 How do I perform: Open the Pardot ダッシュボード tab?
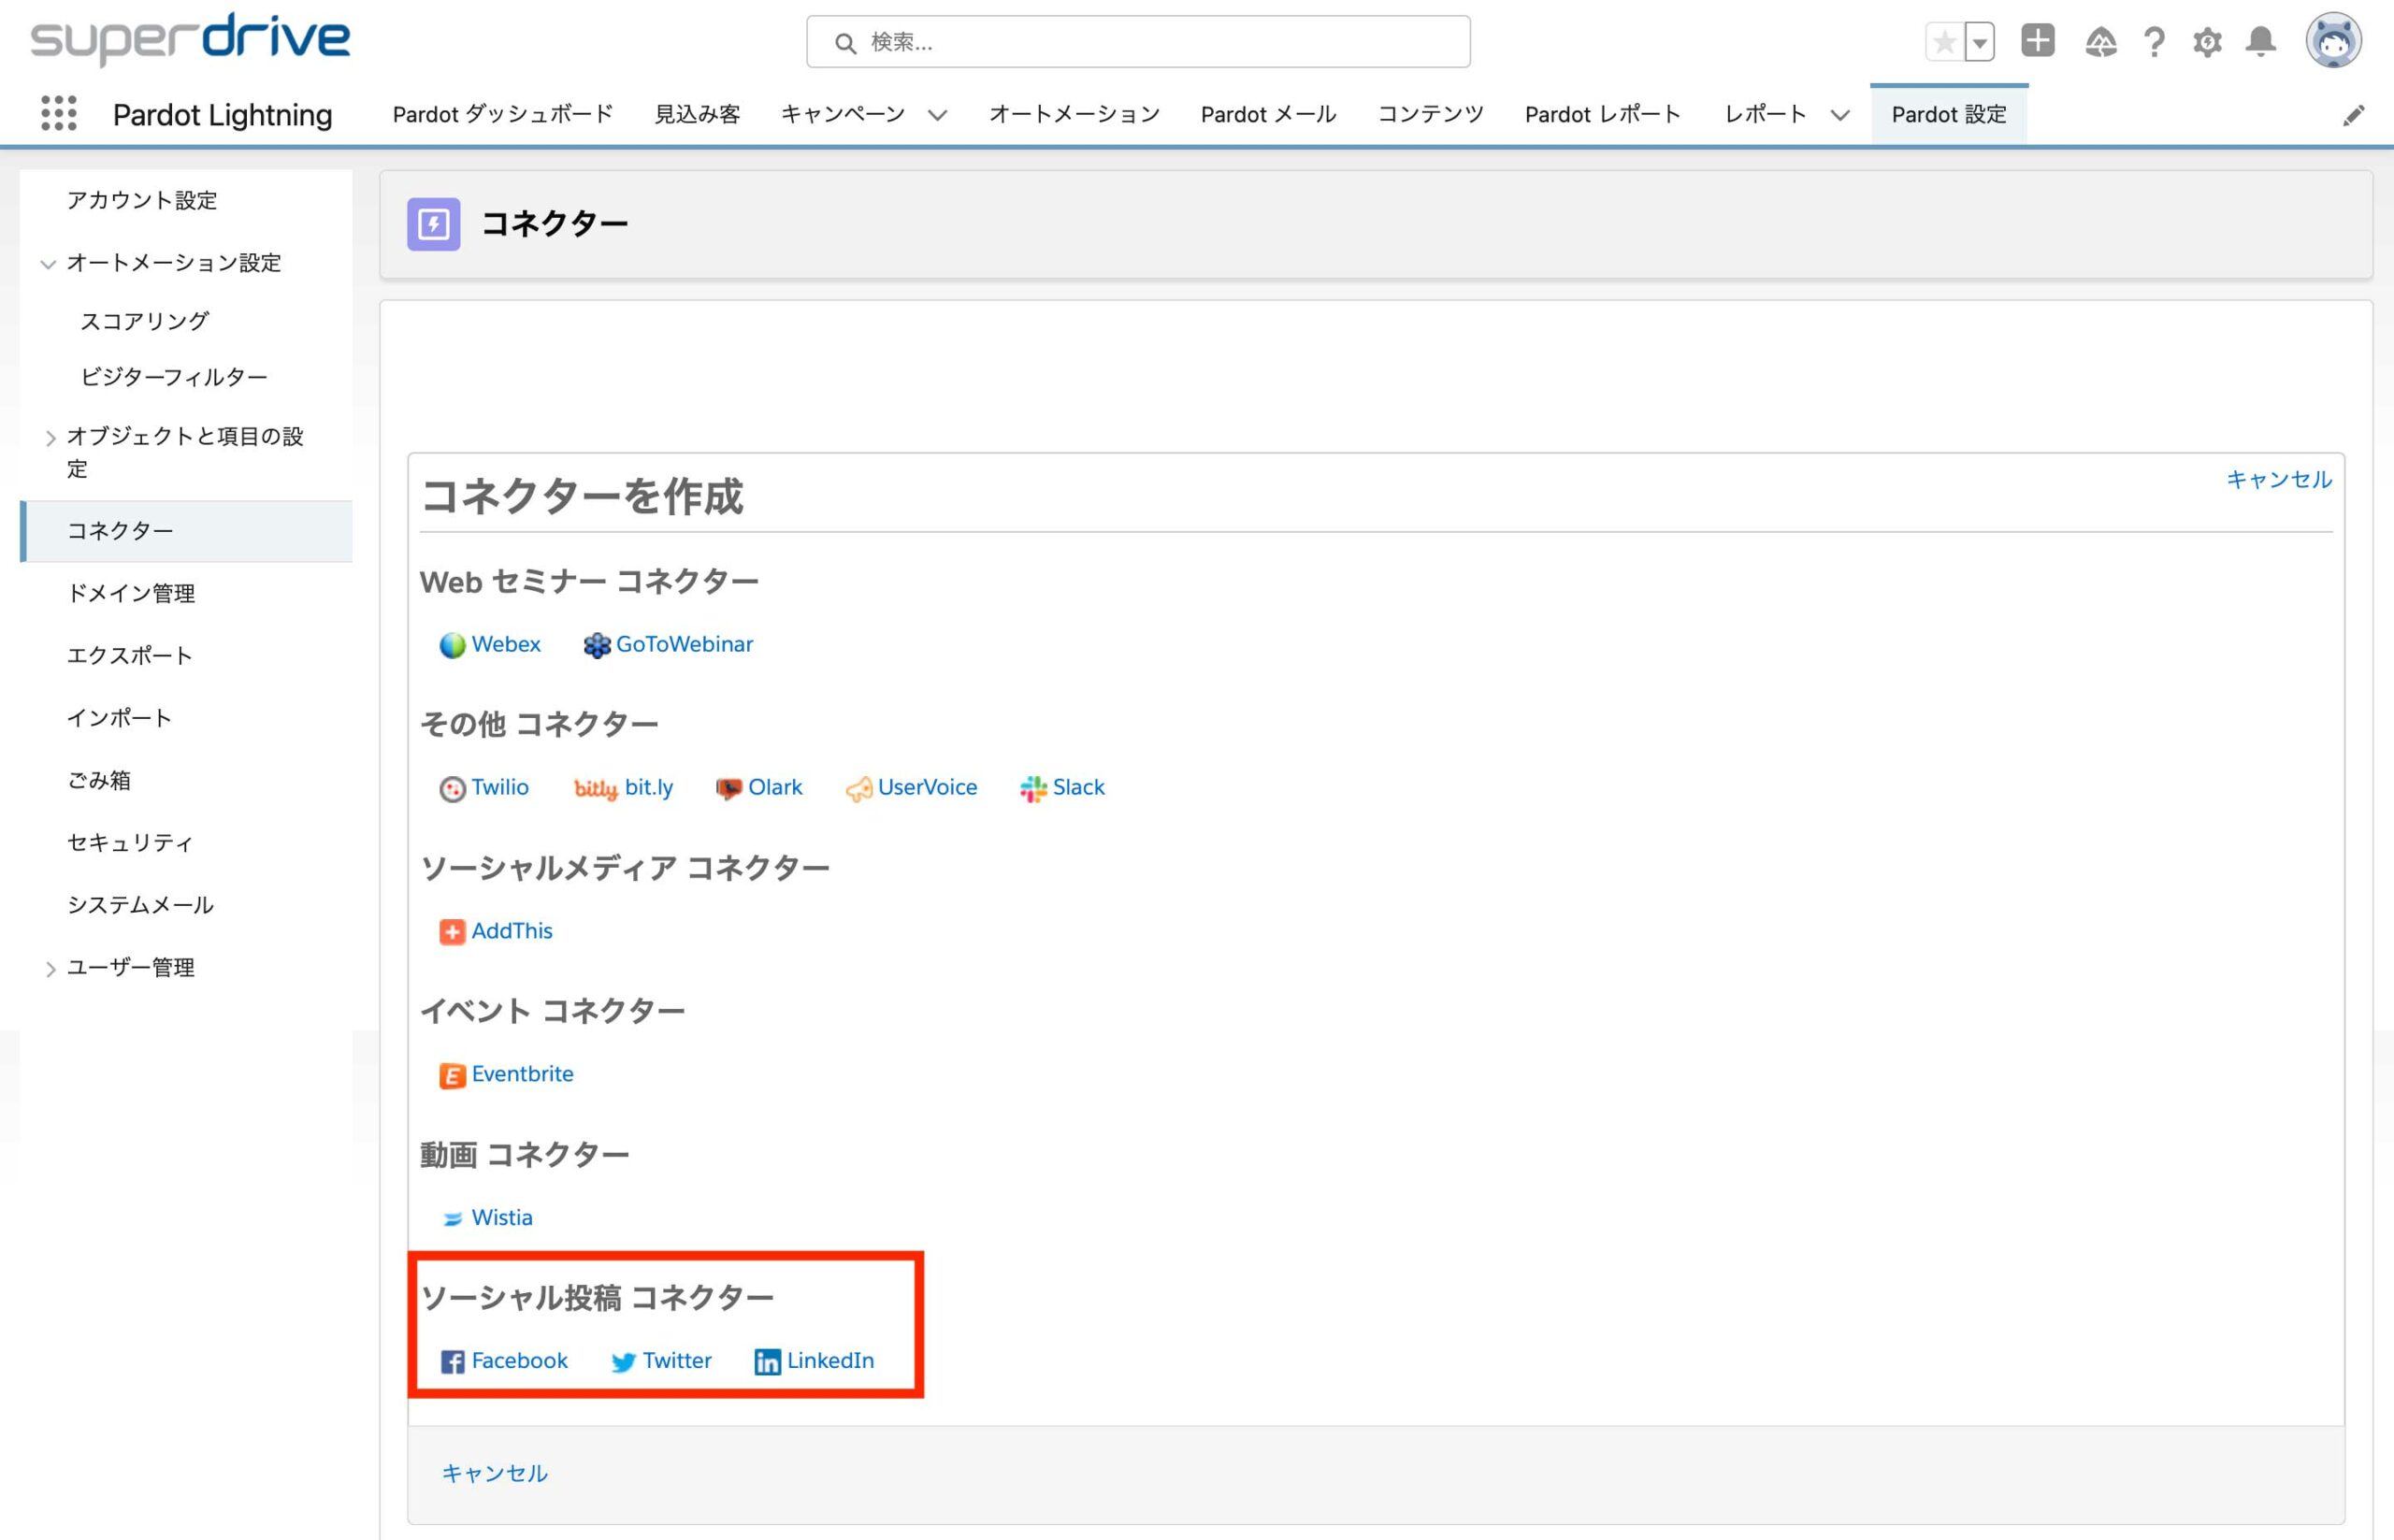(503, 114)
